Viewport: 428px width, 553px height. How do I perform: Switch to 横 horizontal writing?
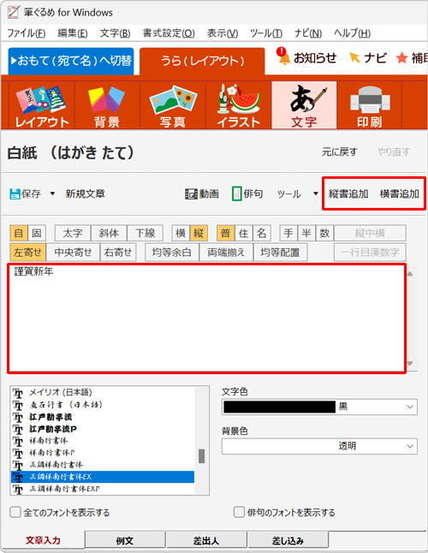pos(181,233)
